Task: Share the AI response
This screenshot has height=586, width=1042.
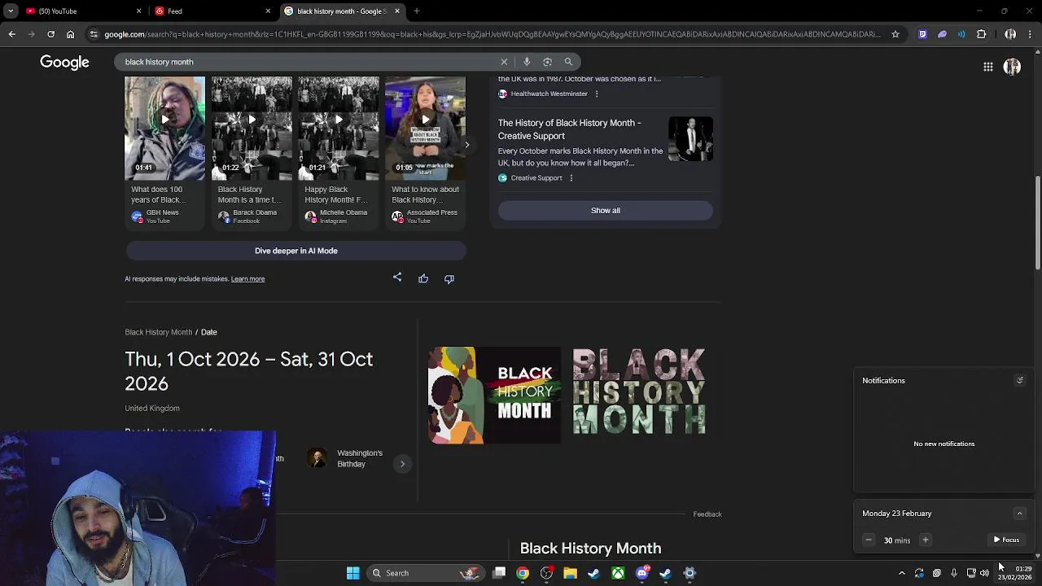Action: pos(397,278)
